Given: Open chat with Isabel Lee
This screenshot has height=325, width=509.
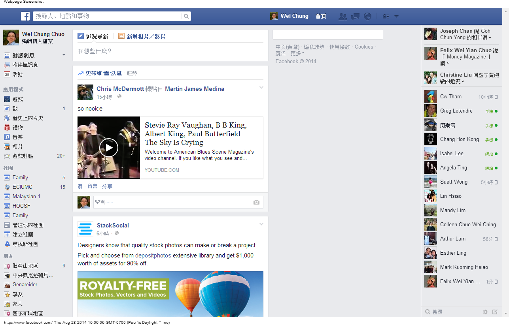Looking at the screenshot, I should 461,154.
